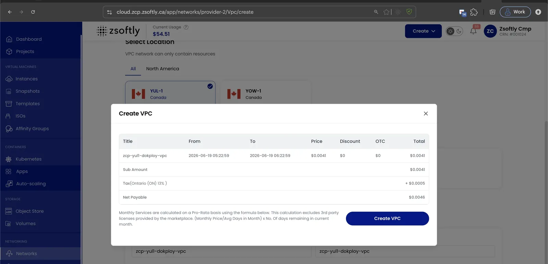Image resolution: width=548 pixels, height=264 pixels.
Task: Click the Sub Amount label
Action: click(135, 170)
